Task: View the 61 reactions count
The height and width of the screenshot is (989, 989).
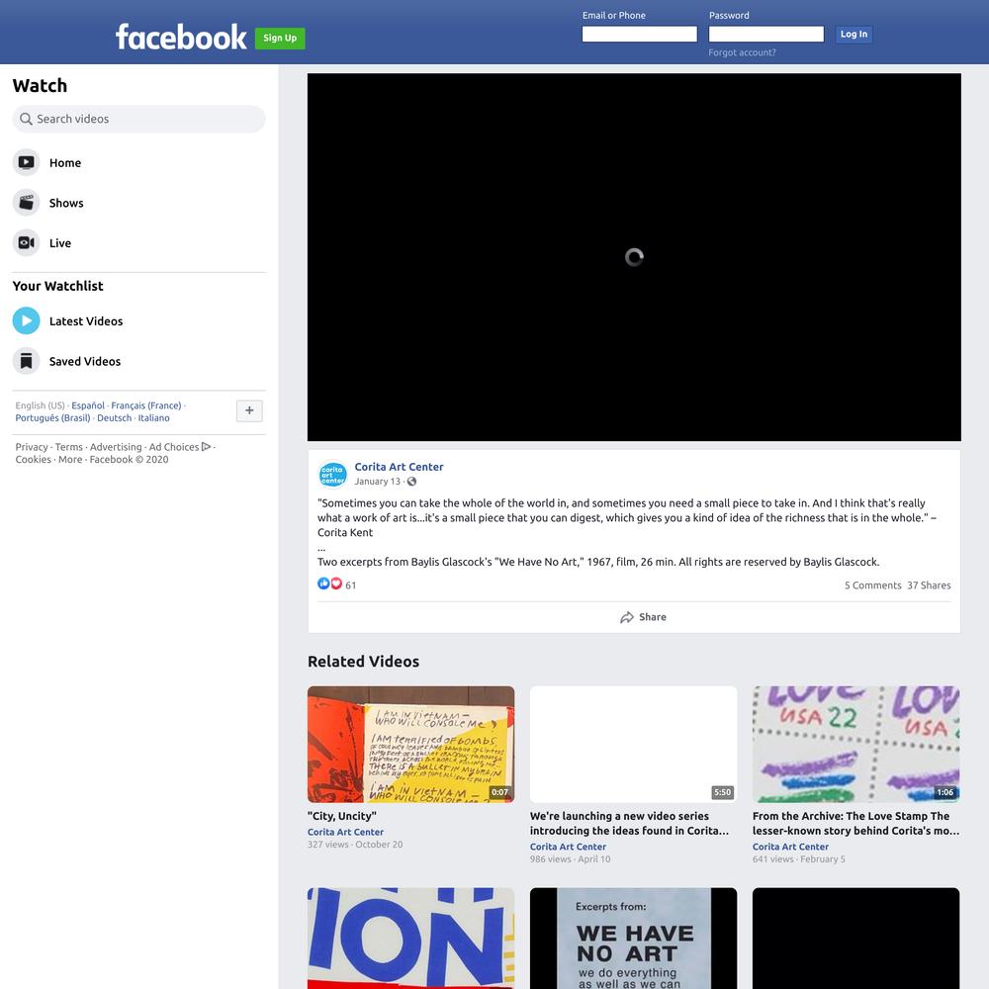Action: click(x=351, y=585)
